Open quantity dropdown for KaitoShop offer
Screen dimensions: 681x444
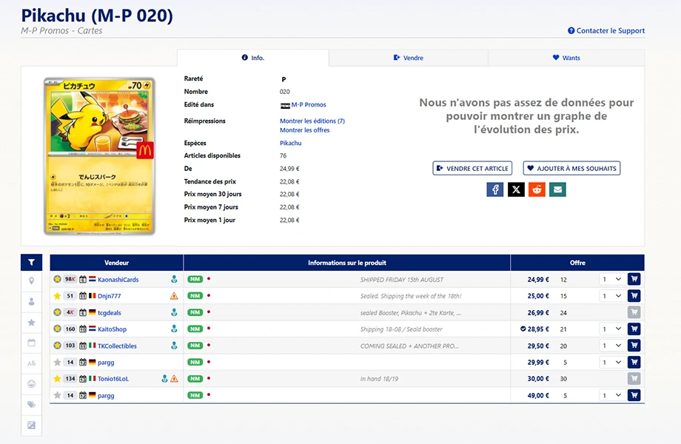click(x=612, y=329)
